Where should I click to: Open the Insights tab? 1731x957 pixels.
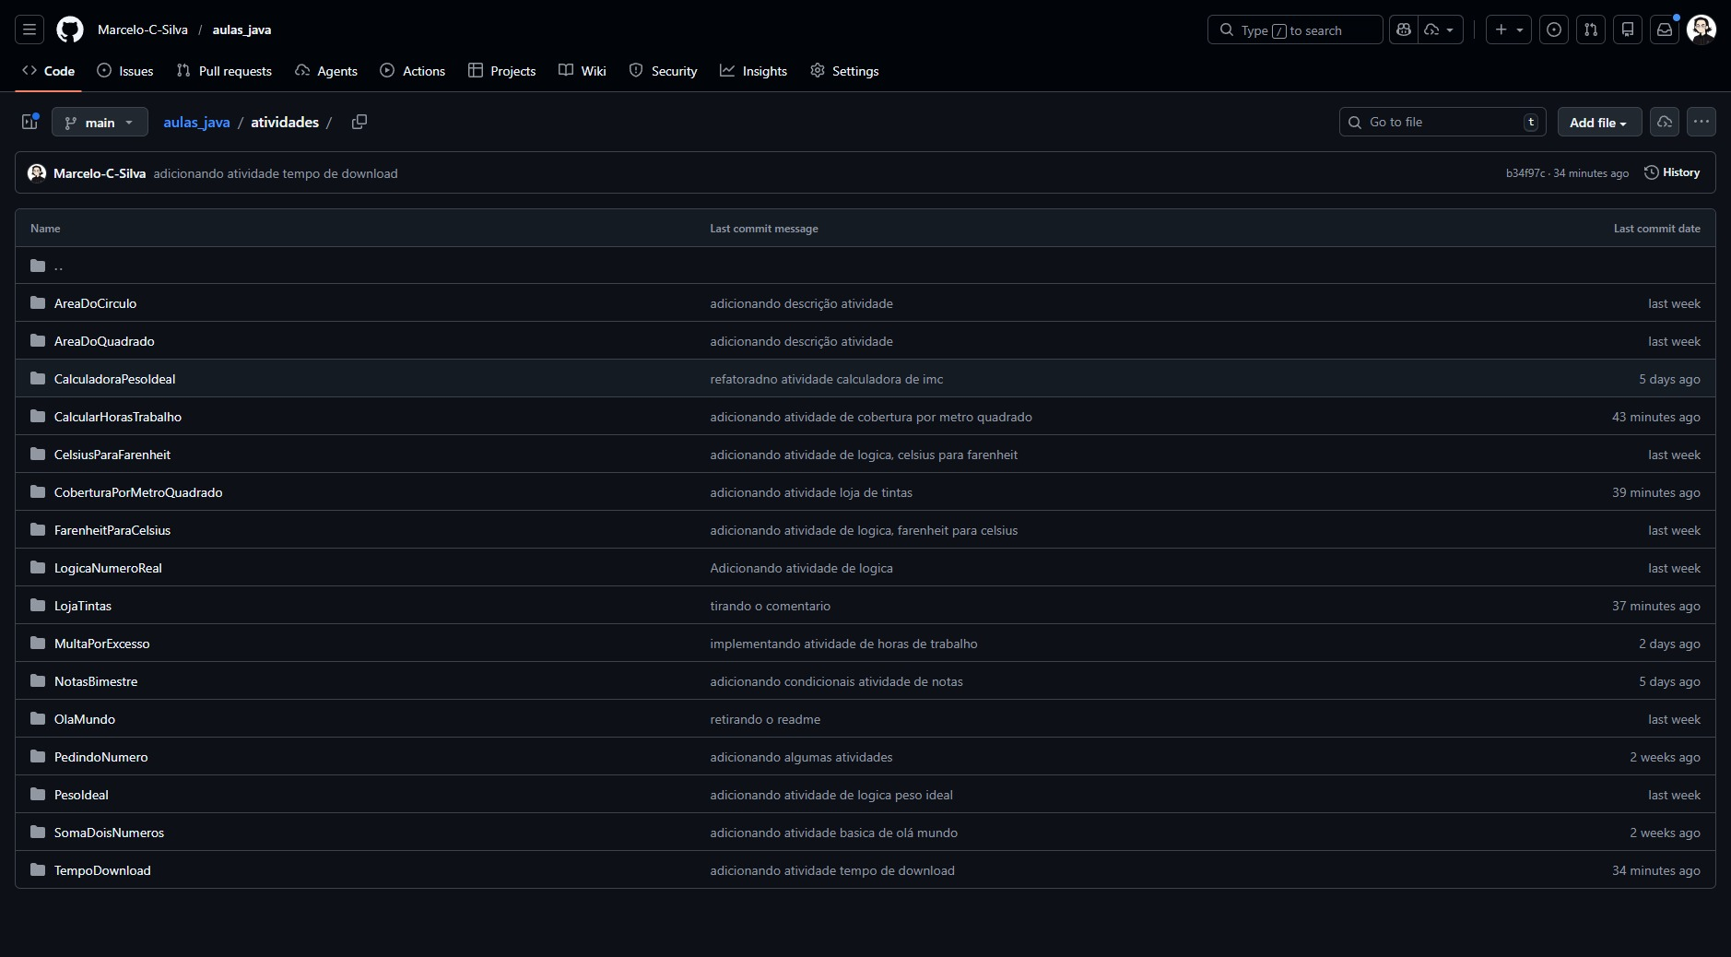(x=754, y=71)
